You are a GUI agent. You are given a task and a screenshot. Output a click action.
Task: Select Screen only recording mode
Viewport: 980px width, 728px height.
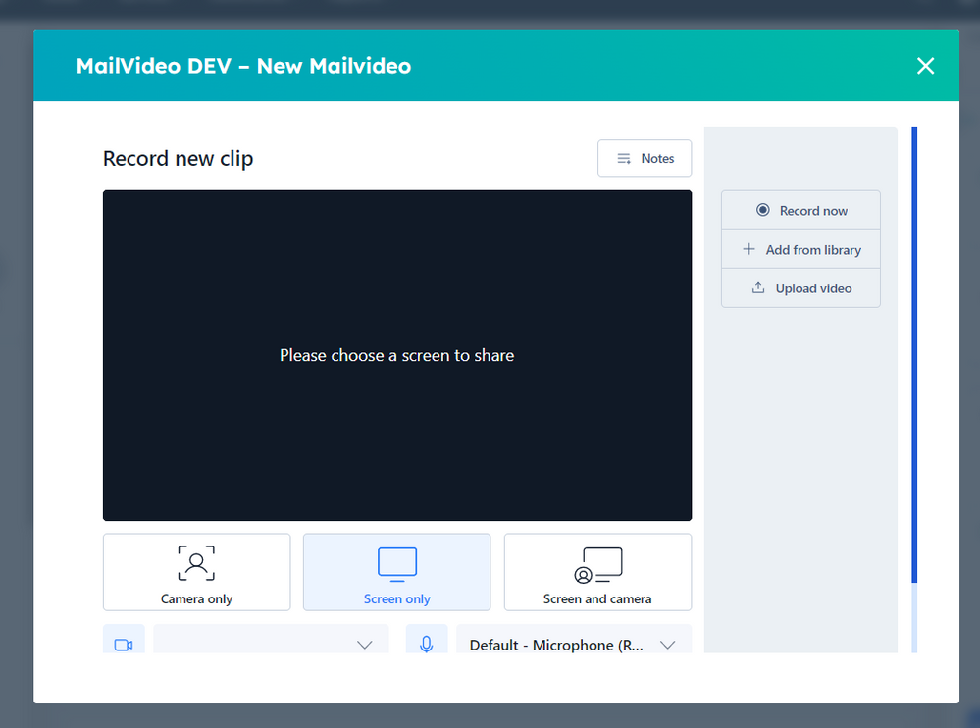point(397,573)
